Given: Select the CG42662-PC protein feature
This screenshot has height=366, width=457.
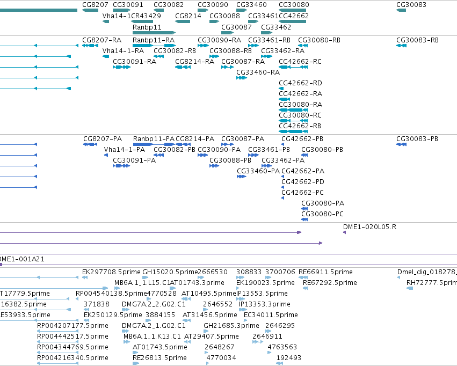Looking at the screenshot, I should (282, 198).
